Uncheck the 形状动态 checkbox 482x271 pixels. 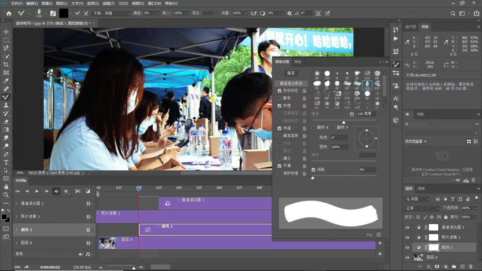point(279,90)
